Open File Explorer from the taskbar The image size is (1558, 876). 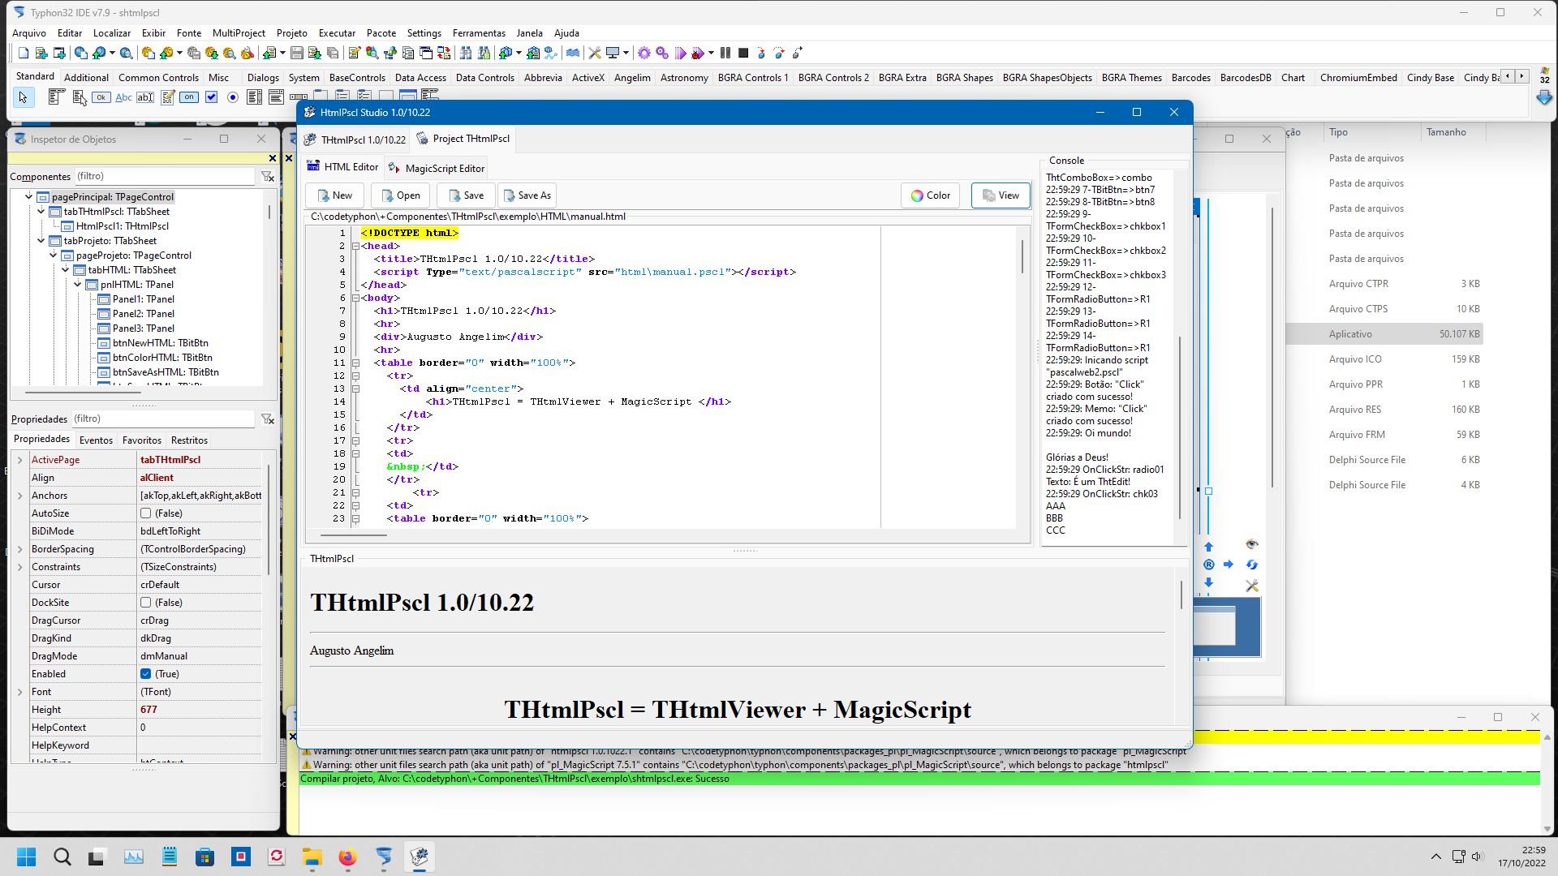312,857
